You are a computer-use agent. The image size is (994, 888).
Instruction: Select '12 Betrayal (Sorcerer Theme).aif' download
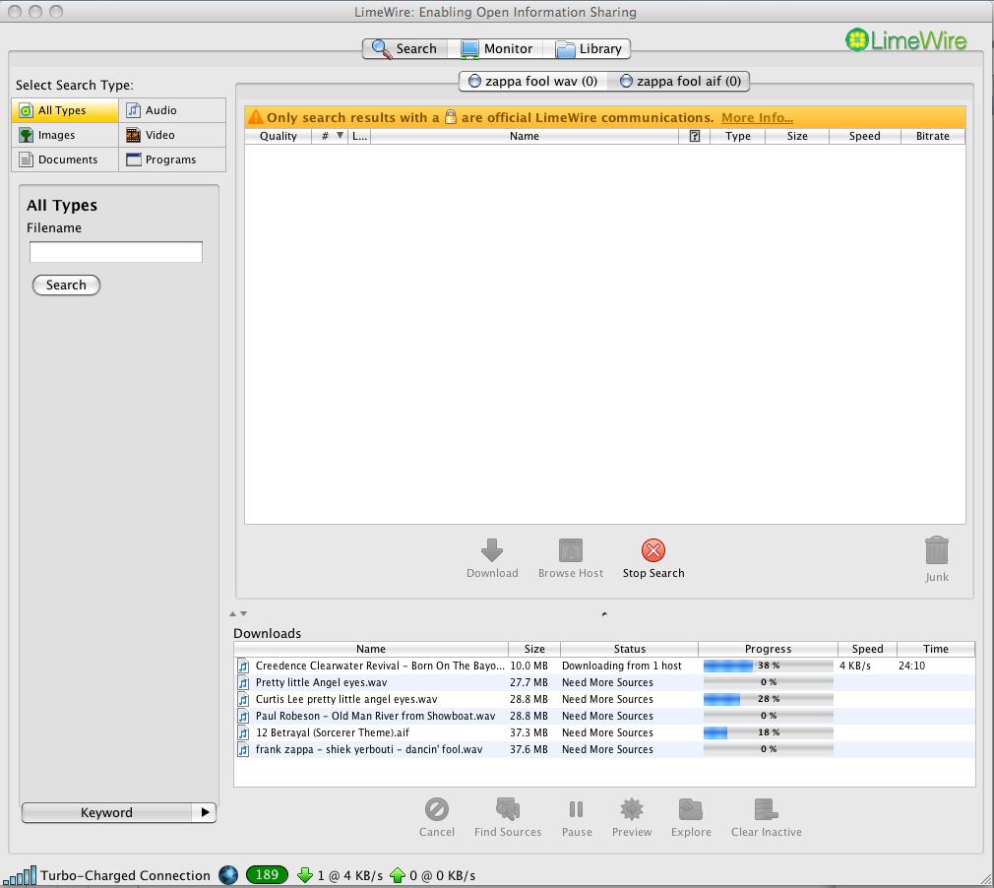click(x=604, y=732)
